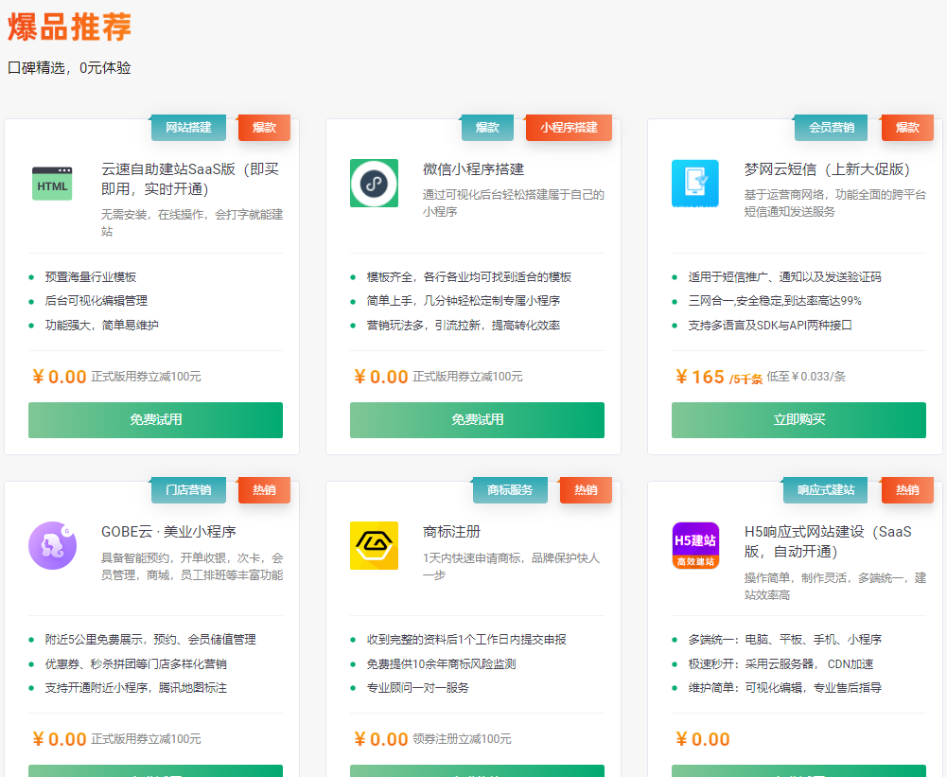Click 后台可视化编辑管理 bullet
This screenshot has width=947, height=777.
coord(96,301)
